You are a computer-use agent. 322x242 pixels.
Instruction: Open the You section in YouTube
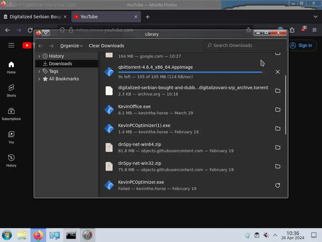click(11, 137)
